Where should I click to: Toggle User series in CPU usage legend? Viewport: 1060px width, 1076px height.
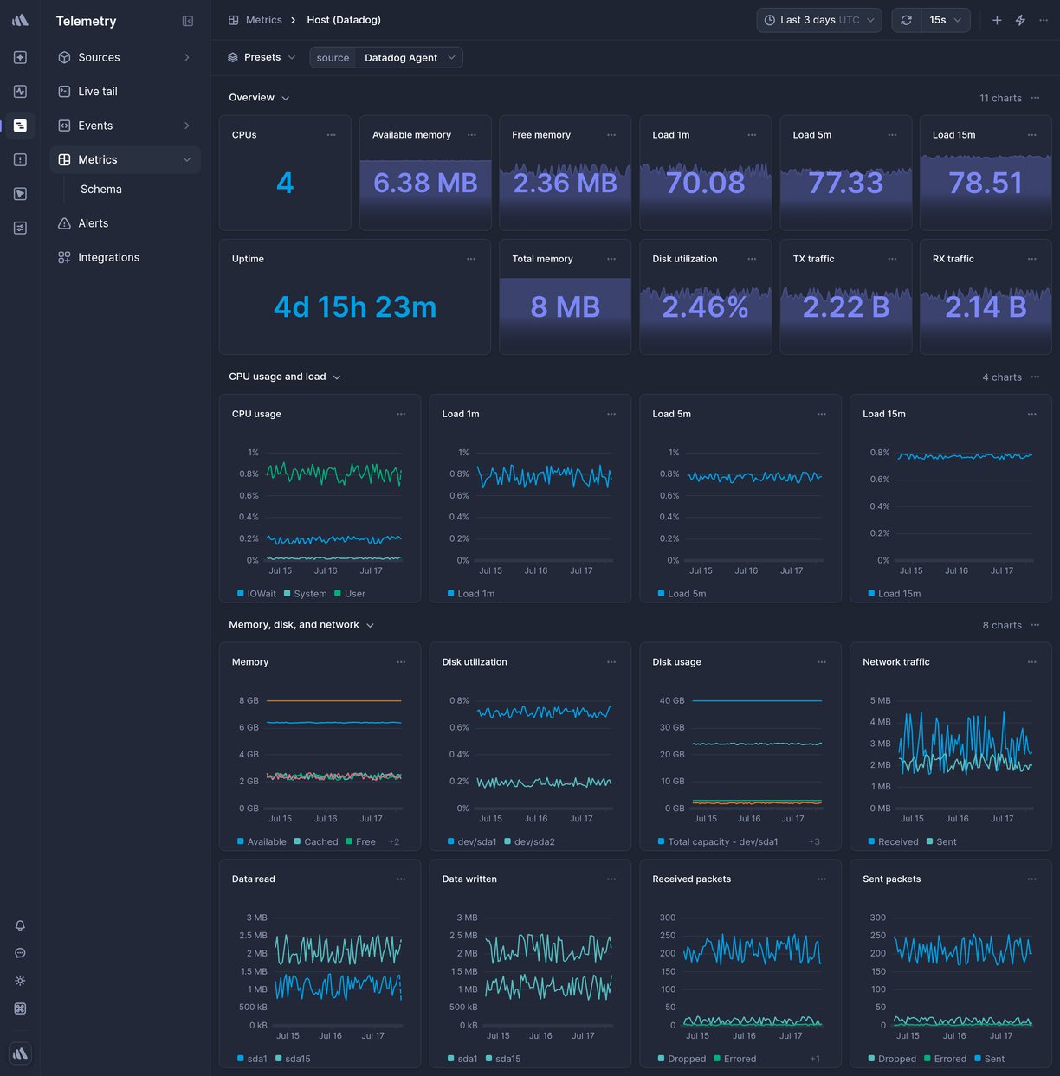click(350, 594)
